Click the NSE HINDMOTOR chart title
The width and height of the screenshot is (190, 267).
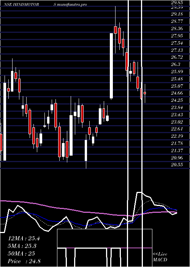point(21,5)
